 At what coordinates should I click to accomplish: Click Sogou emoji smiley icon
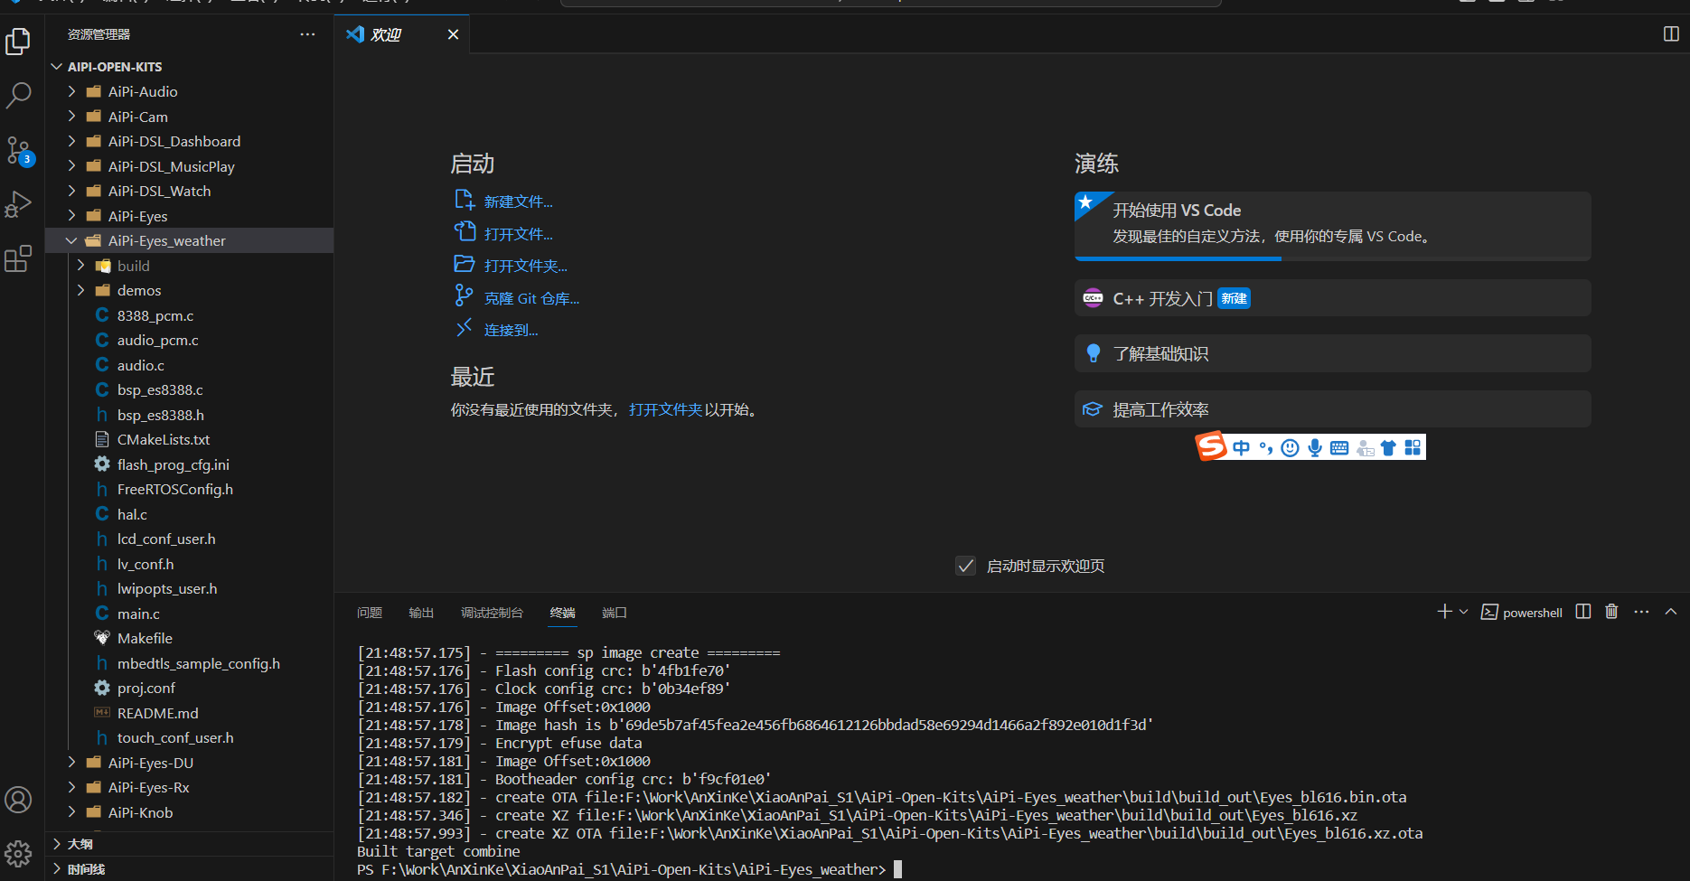[x=1291, y=447]
